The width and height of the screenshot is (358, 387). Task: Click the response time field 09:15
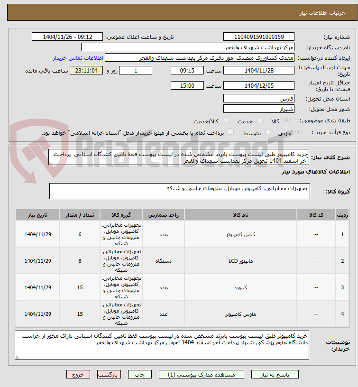[187, 71]
